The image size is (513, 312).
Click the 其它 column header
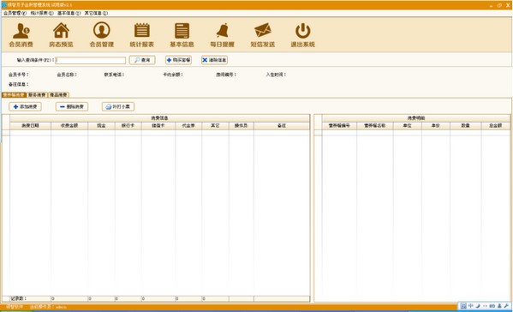pos(215,126)
